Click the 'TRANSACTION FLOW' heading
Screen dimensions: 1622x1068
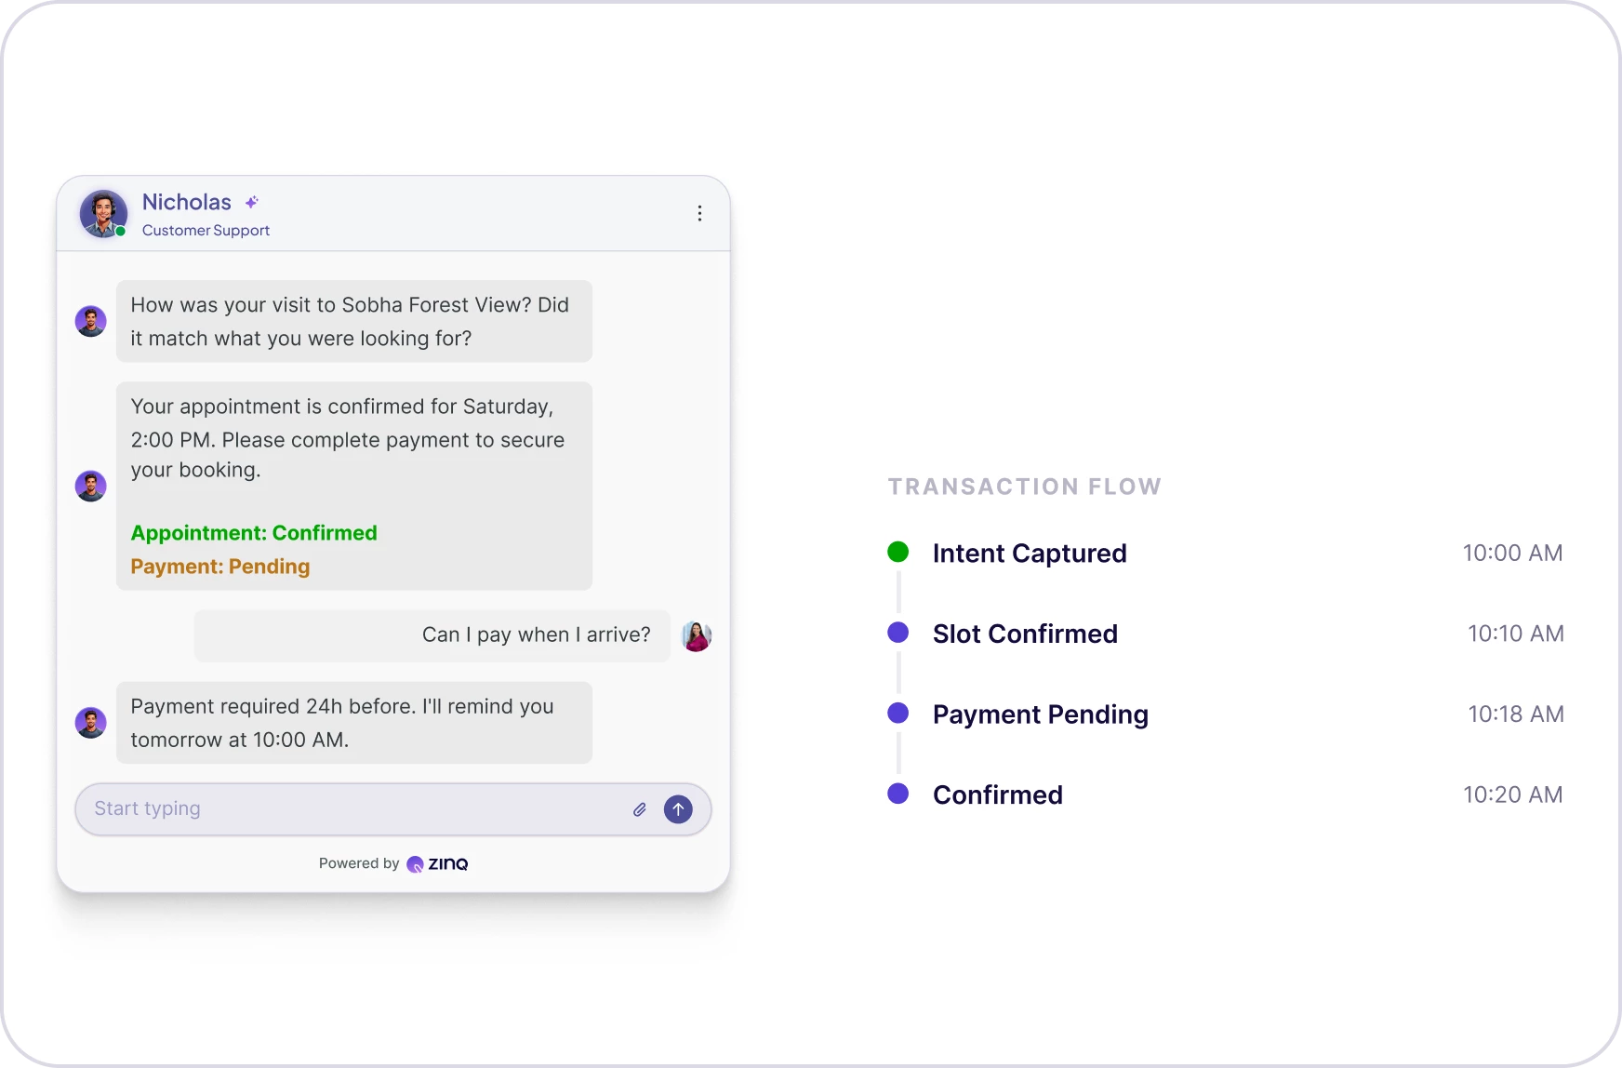click(x=1025, y=487)
